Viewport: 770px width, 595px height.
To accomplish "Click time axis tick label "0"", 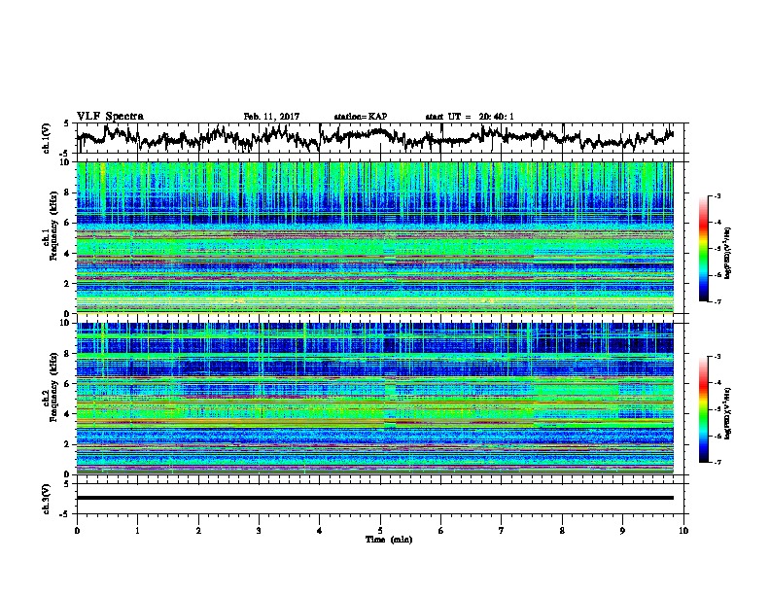I will pos(77,531).
